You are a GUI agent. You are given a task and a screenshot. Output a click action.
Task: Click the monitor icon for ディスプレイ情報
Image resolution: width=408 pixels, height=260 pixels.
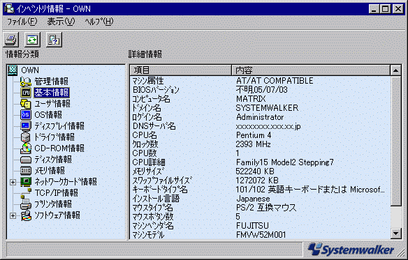[x=26, y=126]
